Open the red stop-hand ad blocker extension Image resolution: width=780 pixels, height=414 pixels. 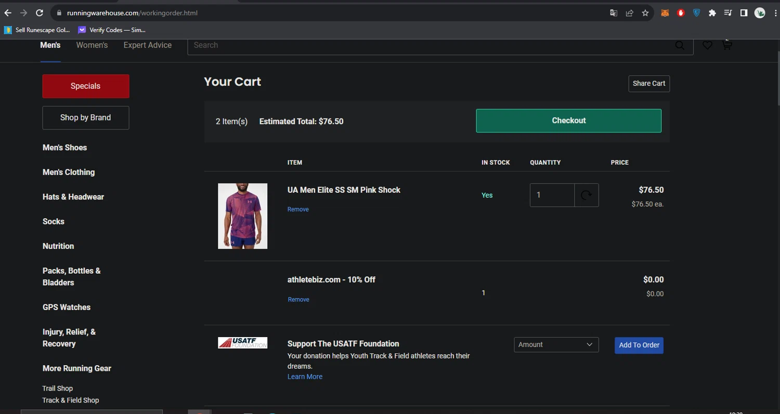[681, 13]
